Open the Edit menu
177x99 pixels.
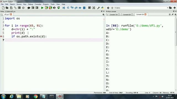(7, 4)
